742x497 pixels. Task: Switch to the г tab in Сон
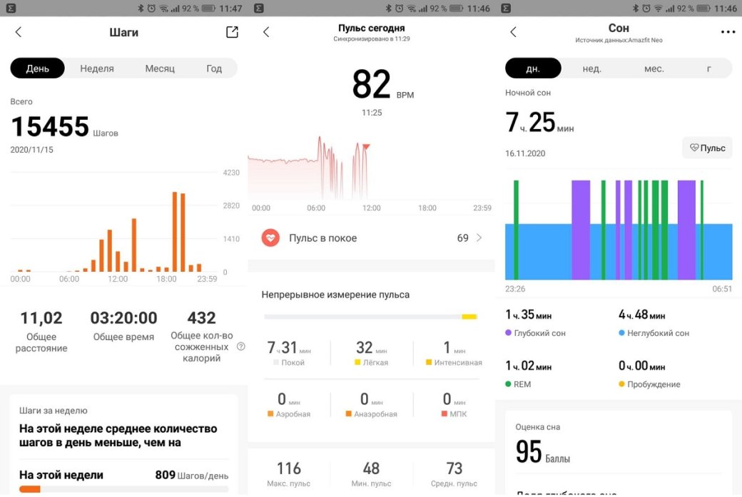click(708, 68)
